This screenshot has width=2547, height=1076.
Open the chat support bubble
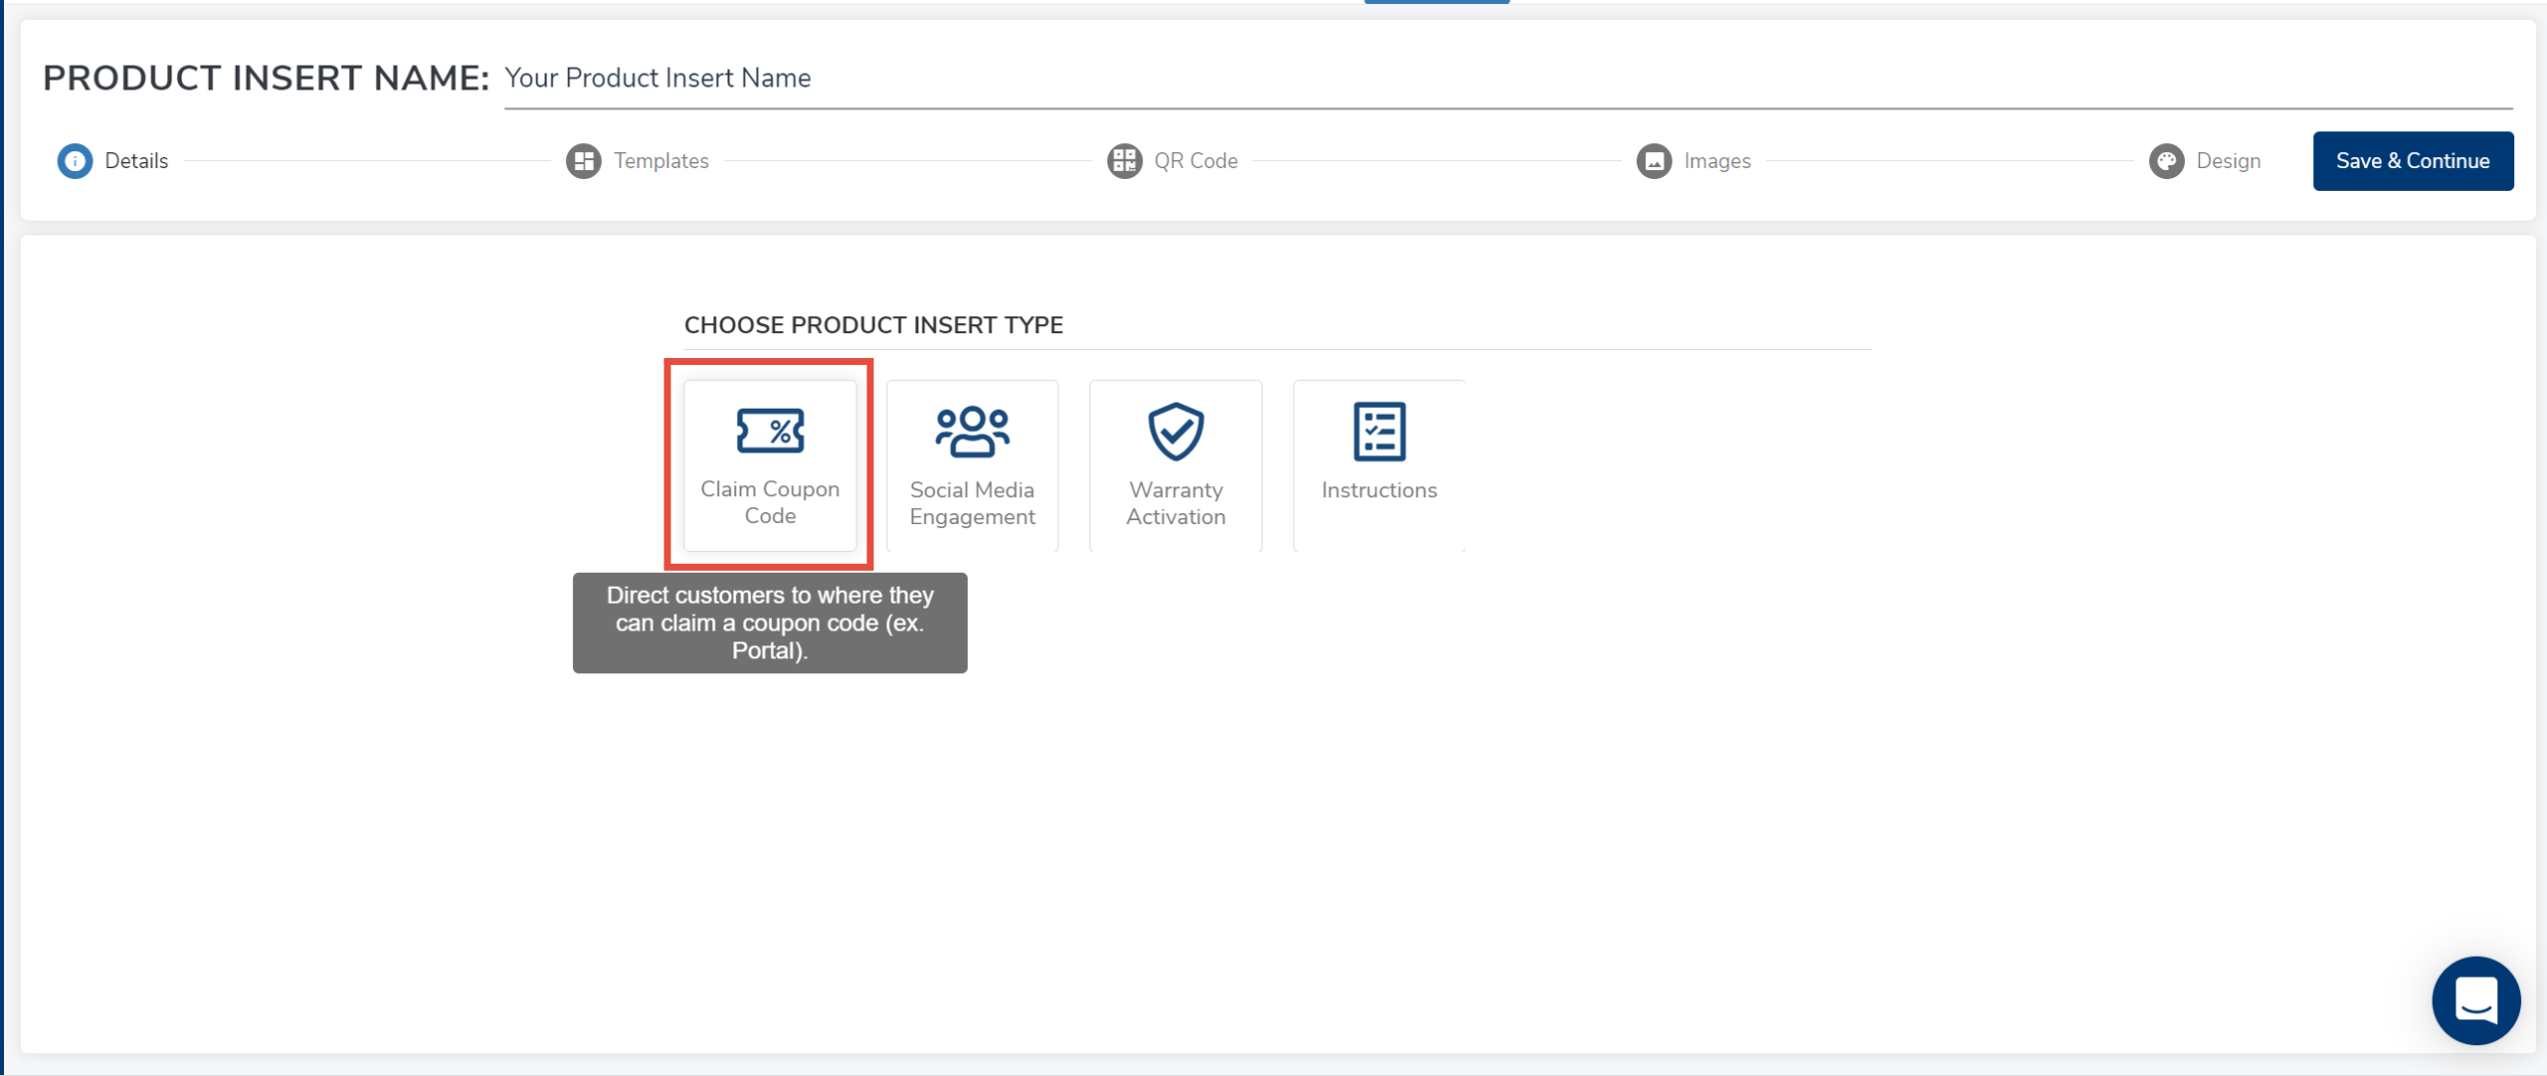pos(2475,999)
